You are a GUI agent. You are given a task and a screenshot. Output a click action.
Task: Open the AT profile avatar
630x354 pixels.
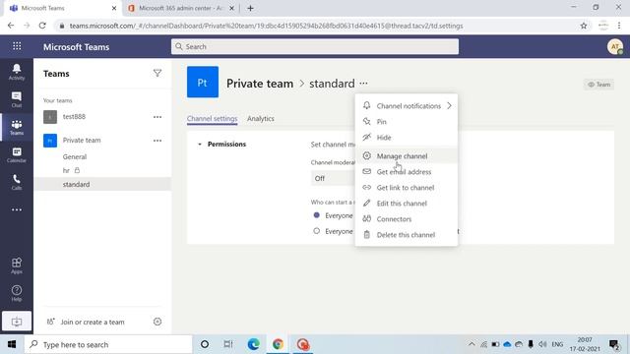(x=614, y=46)
